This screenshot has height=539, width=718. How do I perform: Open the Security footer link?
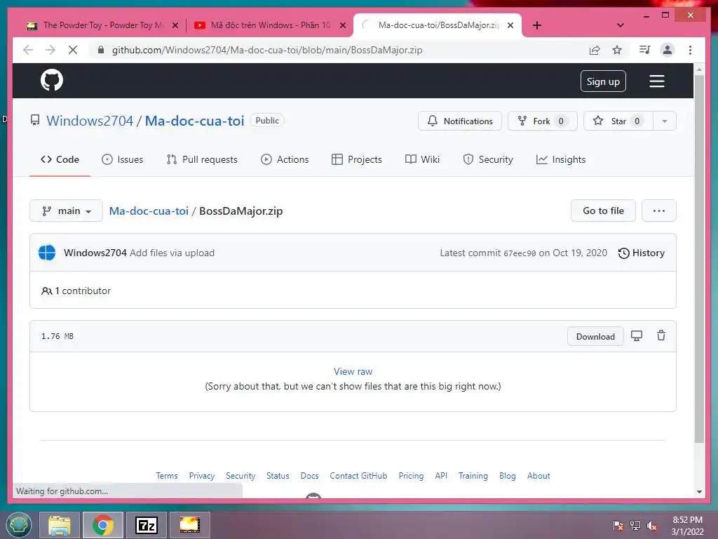(241, 476)
